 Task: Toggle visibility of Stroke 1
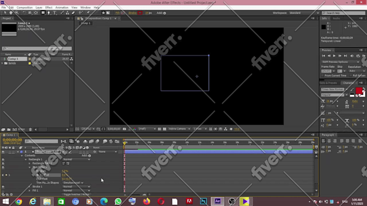(3, 187)
